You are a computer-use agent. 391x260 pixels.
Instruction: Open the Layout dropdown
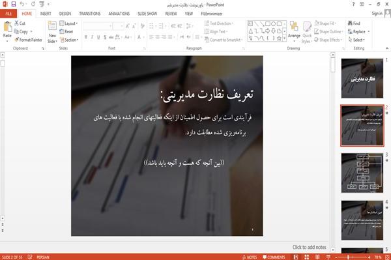tap(68, 23)
